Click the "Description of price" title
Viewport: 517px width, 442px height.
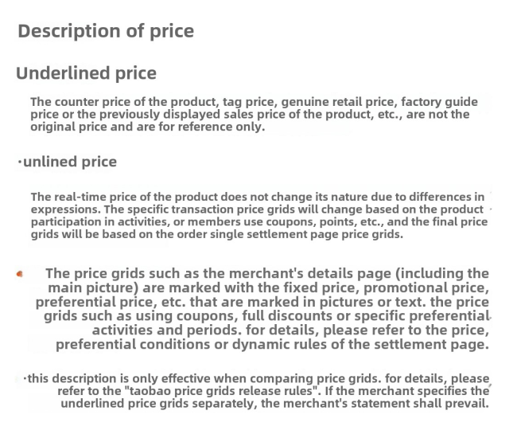click(106, 31)
